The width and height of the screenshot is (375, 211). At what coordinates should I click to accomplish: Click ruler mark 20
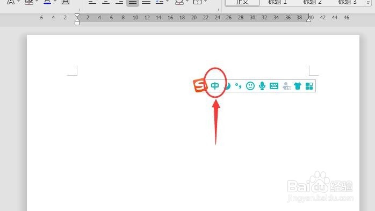tap(194, 17)
